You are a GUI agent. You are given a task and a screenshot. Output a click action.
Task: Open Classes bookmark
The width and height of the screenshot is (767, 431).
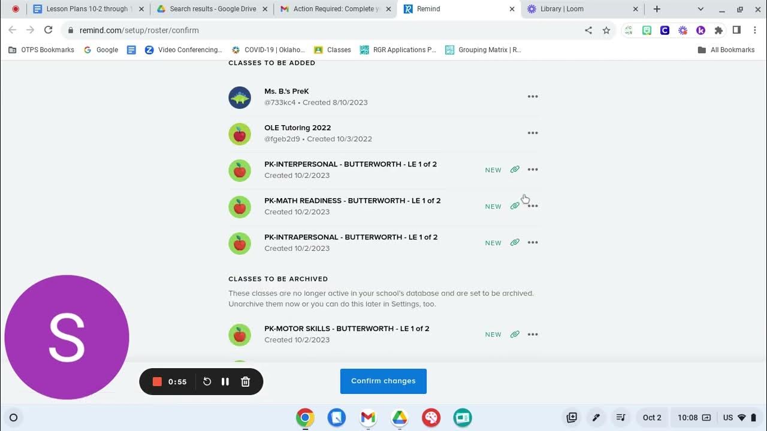(333, 50)
